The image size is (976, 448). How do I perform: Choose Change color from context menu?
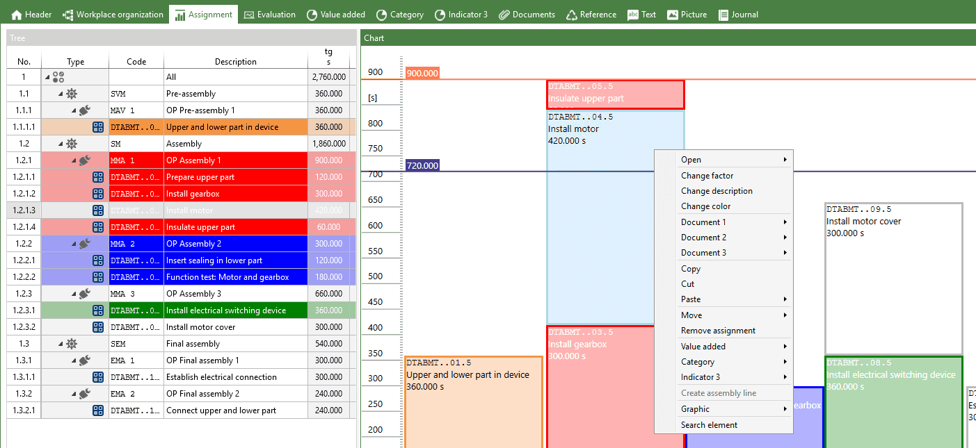coord(705,206)
